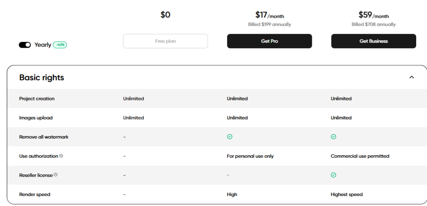The image size is (427, 206).
Task: Click the Billed $199 annually text
Action: pyautogui.click(x=270, y=25)
